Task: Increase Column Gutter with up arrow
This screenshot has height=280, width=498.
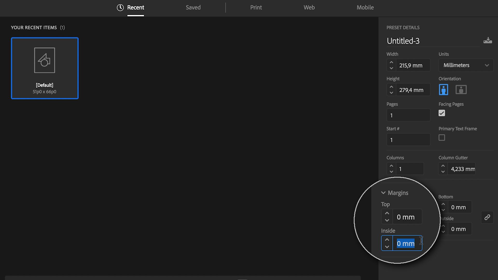Action: pyautogui.click(x=443, y=166)
